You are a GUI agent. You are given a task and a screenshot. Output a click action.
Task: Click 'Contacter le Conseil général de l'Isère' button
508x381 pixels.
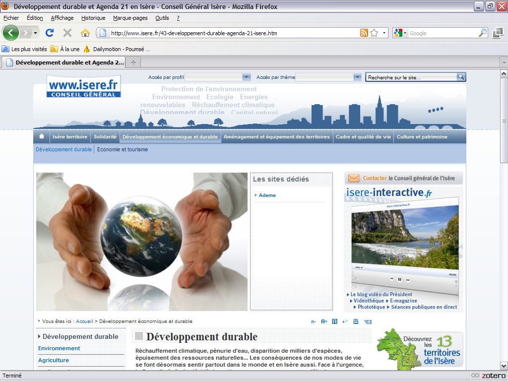click(x=403, y=178)
